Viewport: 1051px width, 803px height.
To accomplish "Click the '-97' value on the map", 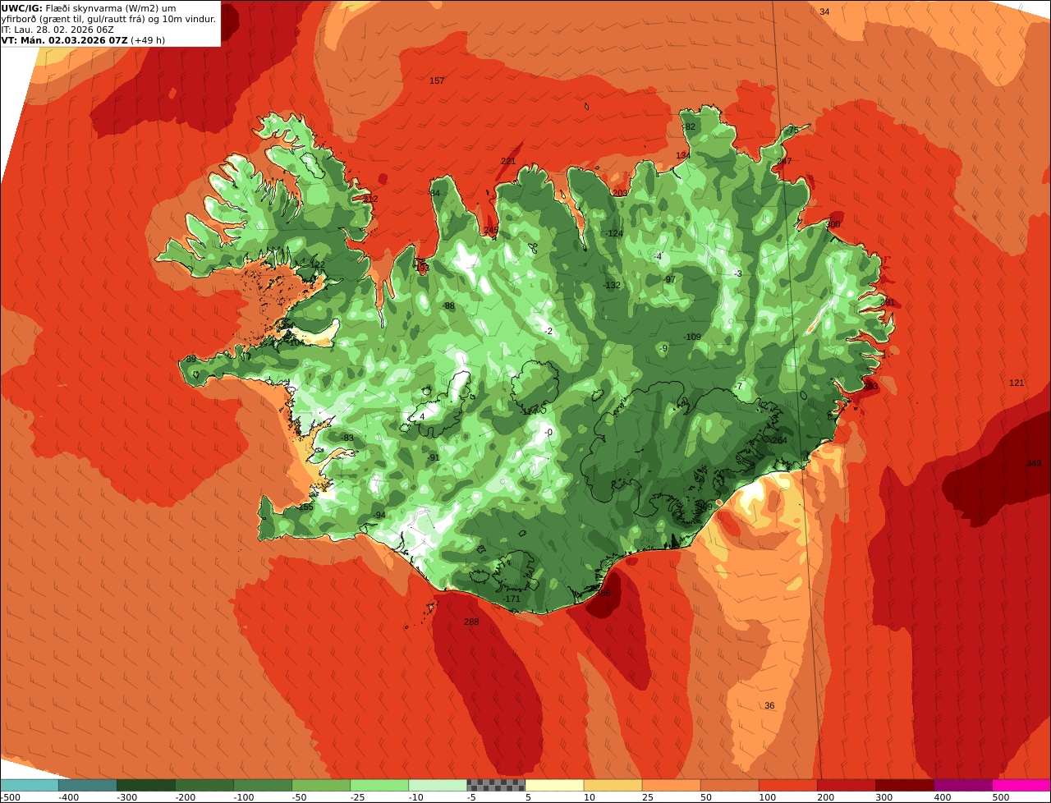I will coord(669,279).
